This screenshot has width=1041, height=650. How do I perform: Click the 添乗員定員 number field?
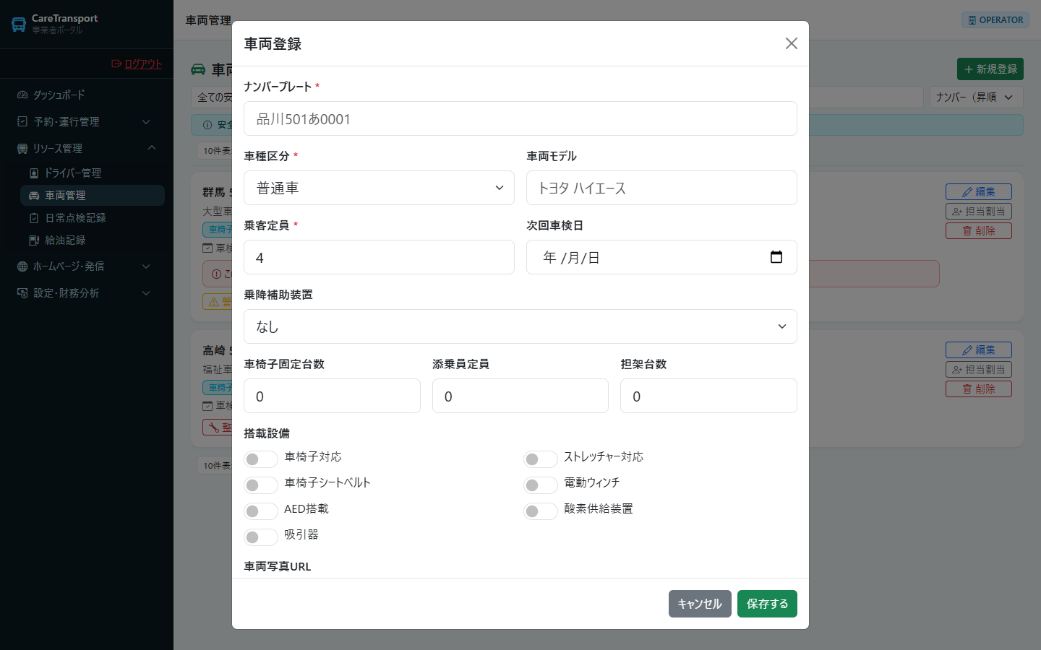coord(520,396)
